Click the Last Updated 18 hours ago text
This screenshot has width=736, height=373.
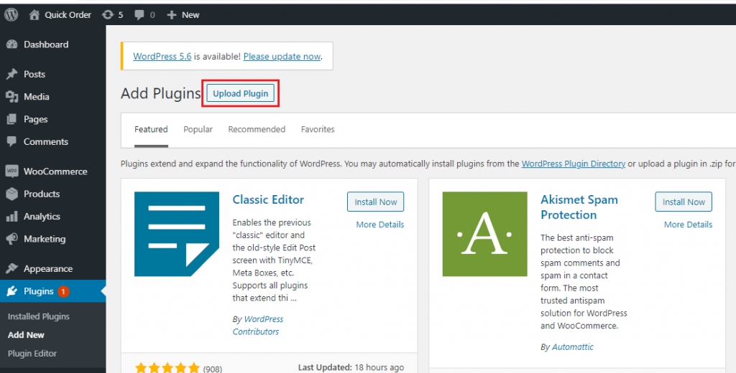click(351, 367)
